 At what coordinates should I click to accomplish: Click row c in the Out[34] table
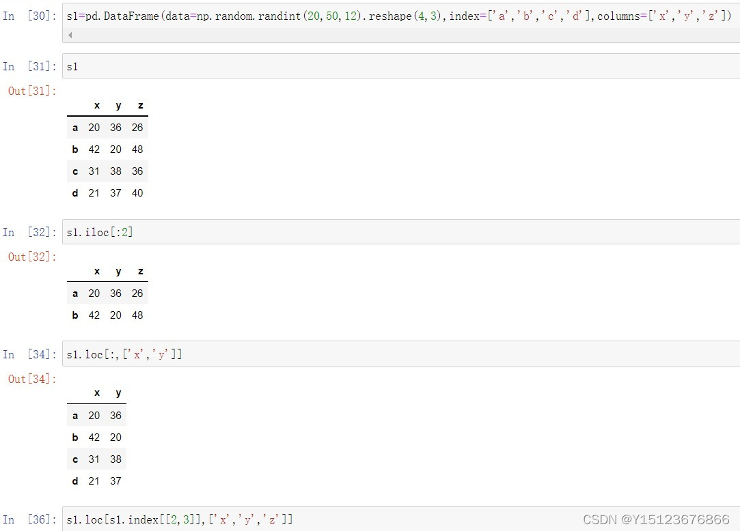(97, 459)
